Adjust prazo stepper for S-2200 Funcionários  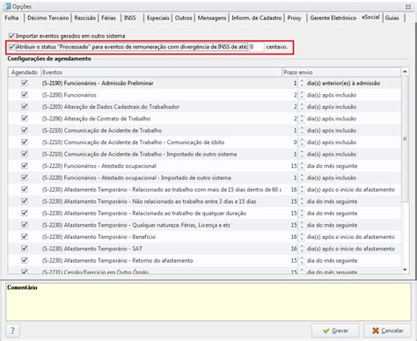302,95
